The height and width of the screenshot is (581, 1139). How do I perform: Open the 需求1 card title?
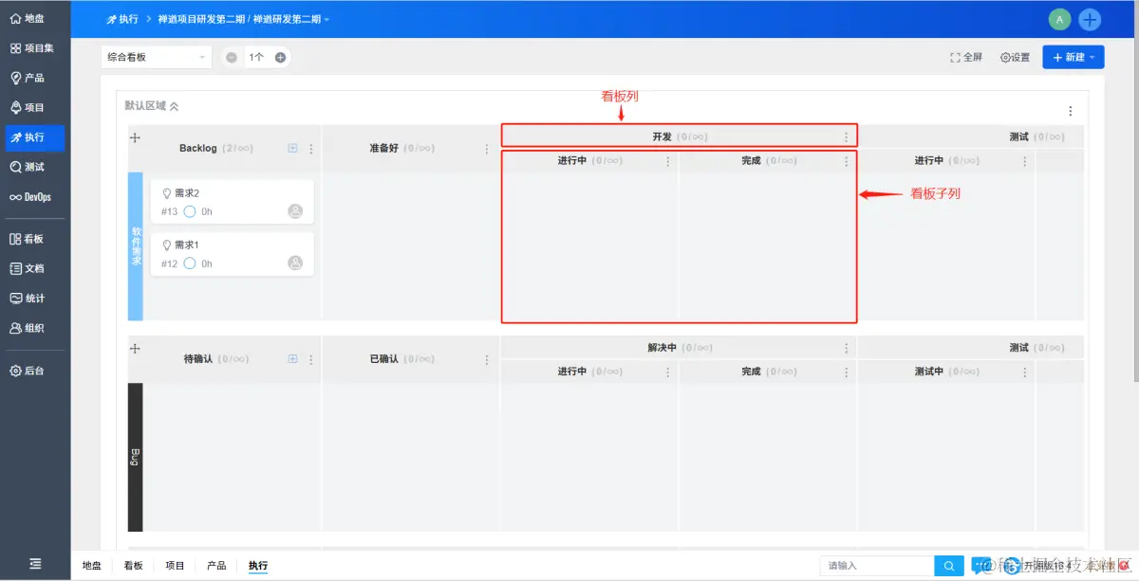point(187,245)
